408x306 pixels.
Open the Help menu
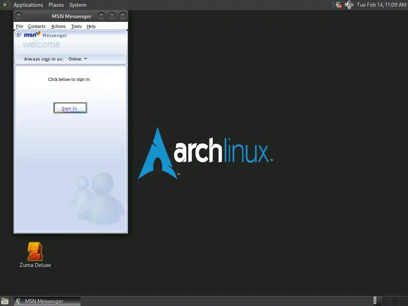91,26
